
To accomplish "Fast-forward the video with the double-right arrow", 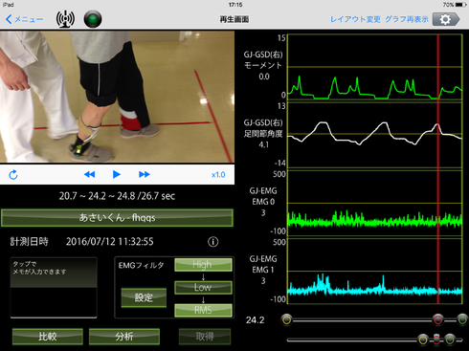I will pyautogui.click(x=145, y=174).
